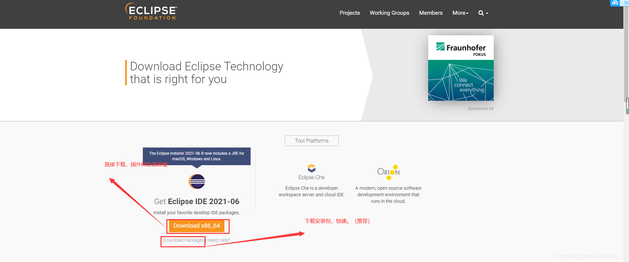Open the Working Groups menu item

pyautogui.click(x=390, y=13)
